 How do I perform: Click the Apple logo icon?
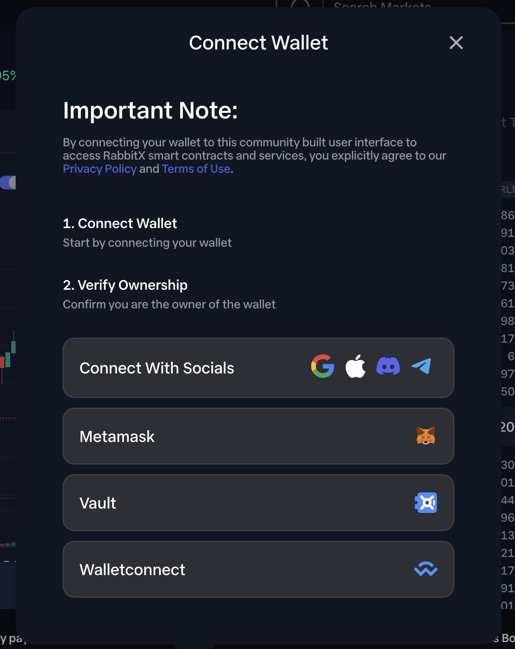(355, 367)
